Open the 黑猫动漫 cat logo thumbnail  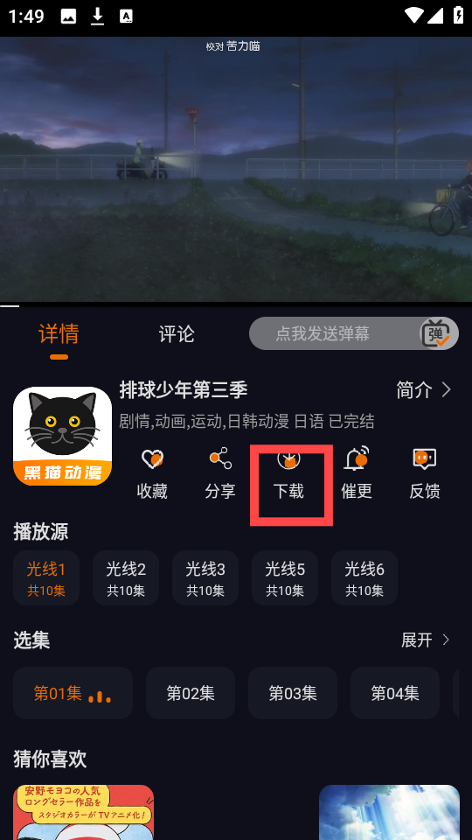[x=63, y=436]
